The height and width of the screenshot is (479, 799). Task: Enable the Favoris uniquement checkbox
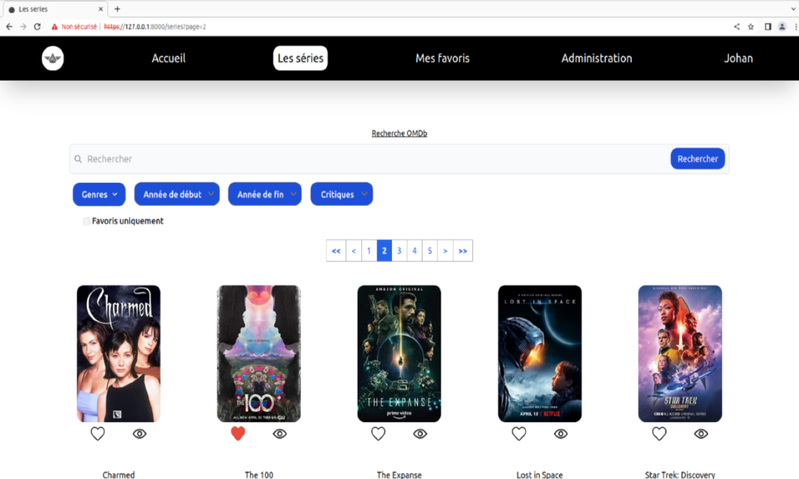pyautogui.click(x=87, y=221)
